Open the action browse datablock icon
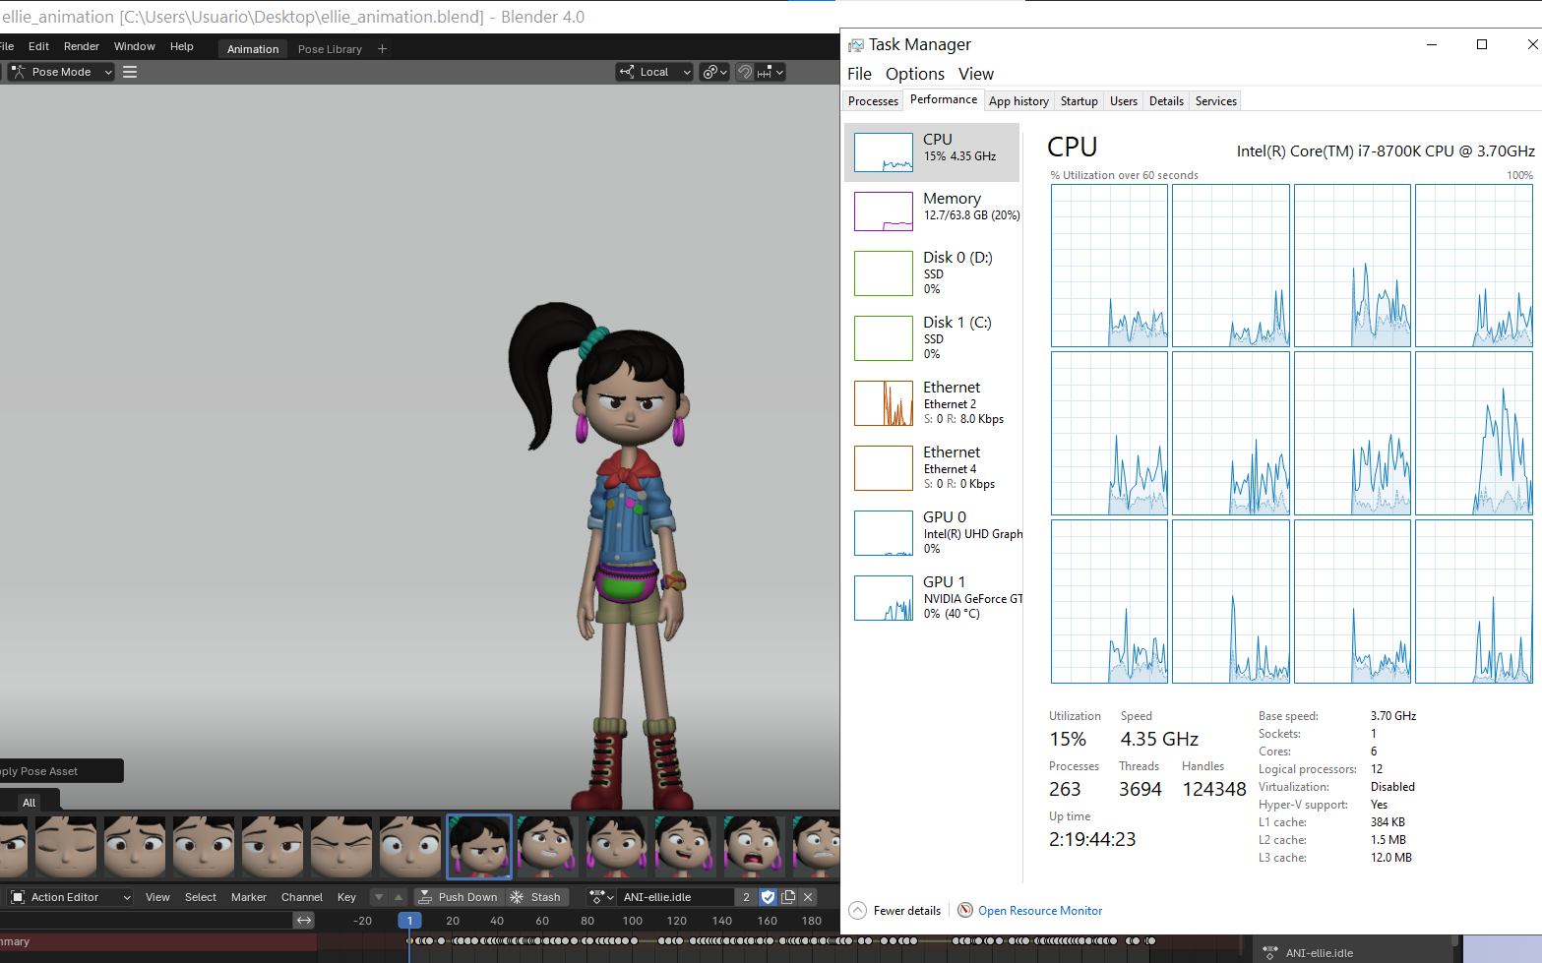 coord(600,897)
